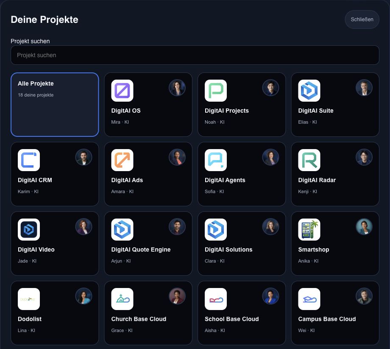Click the DigitAI CRM blue C logo
The width and height of the screenshot is (390, 349).
[x=29, y=160]
